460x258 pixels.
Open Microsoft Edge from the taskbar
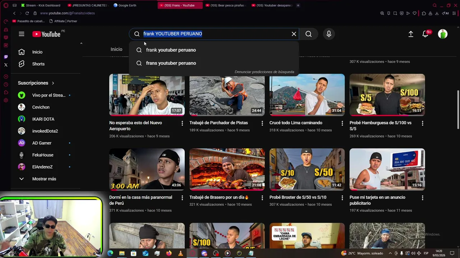110,253
